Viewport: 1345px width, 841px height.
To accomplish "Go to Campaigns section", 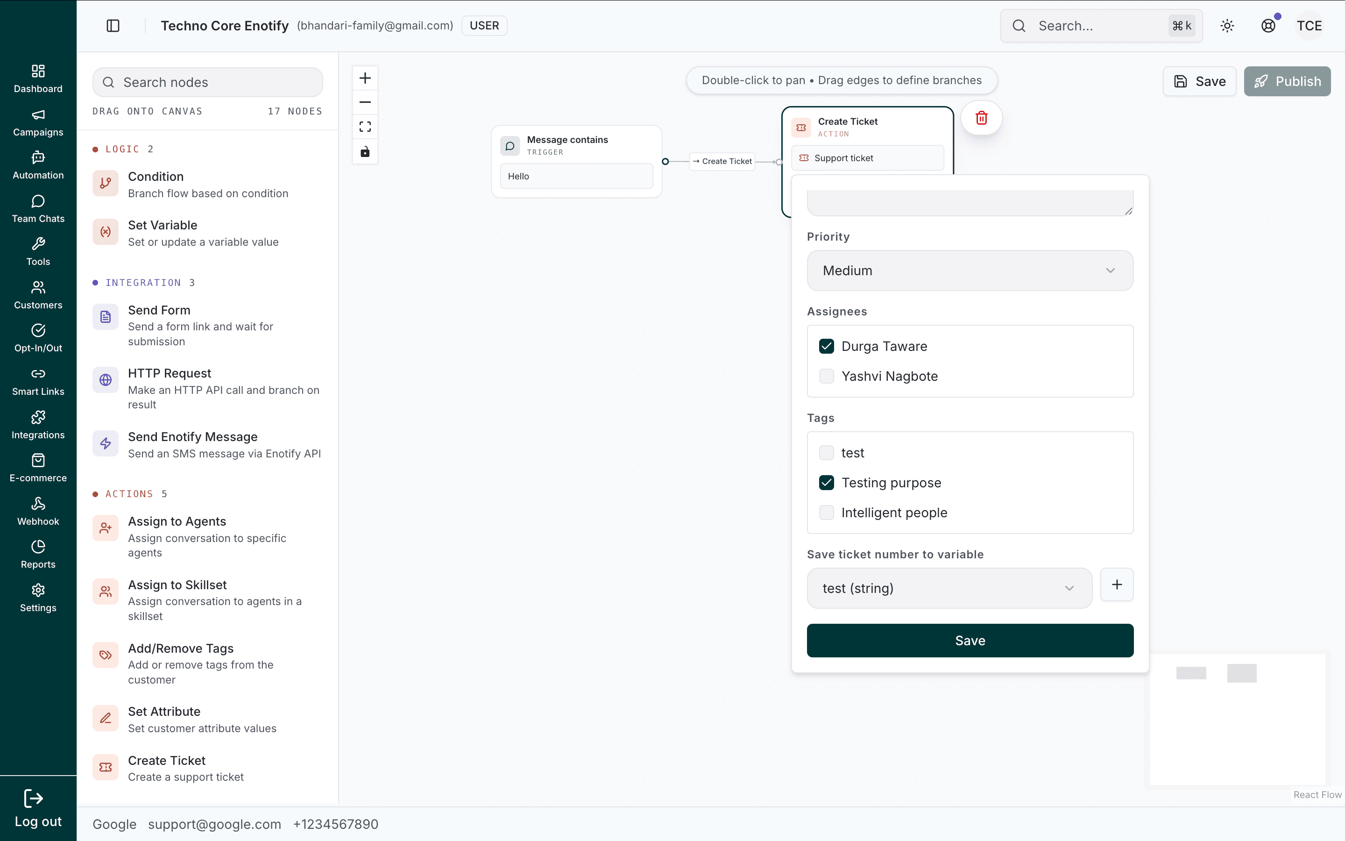I will click(38, 122).
